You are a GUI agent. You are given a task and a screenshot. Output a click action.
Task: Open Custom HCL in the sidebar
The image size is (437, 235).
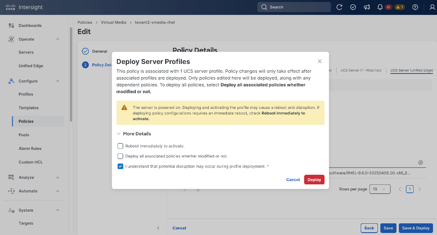(x=31, y=162)
